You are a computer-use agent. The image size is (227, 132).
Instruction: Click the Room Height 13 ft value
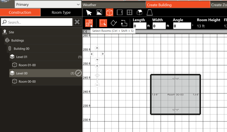[201, 26]
